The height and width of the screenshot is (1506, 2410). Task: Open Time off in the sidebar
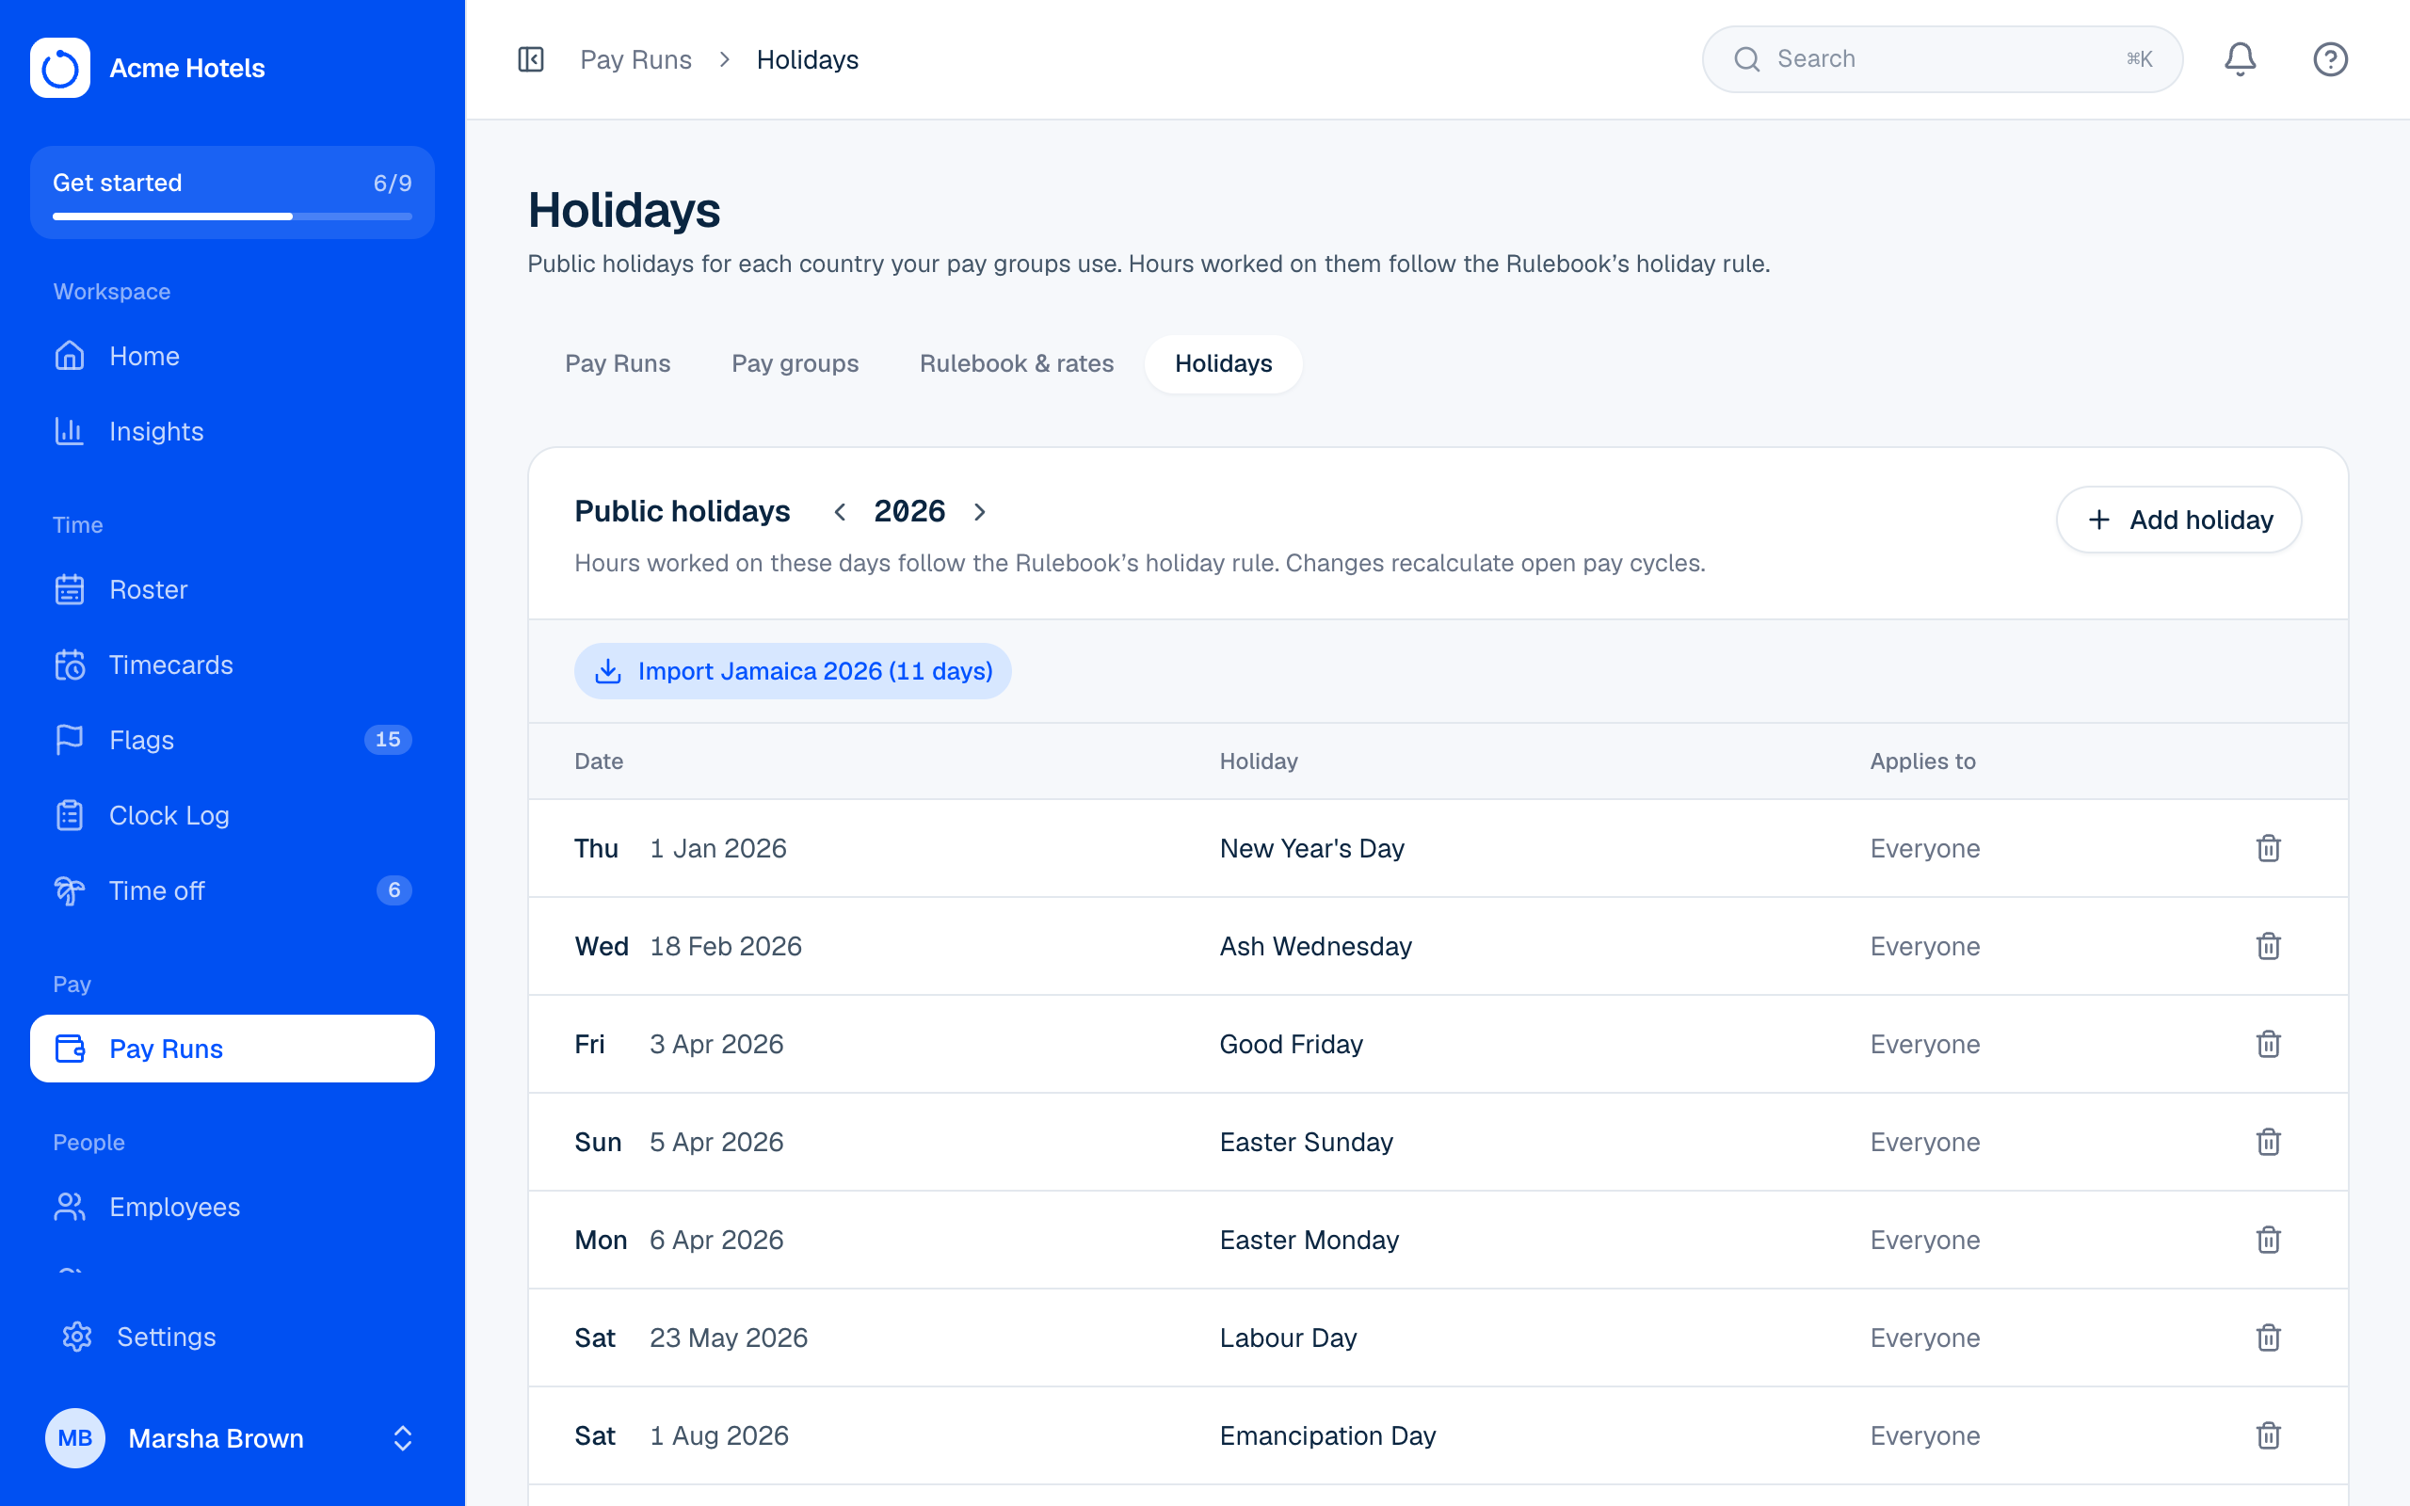click(x=232, y=890)
